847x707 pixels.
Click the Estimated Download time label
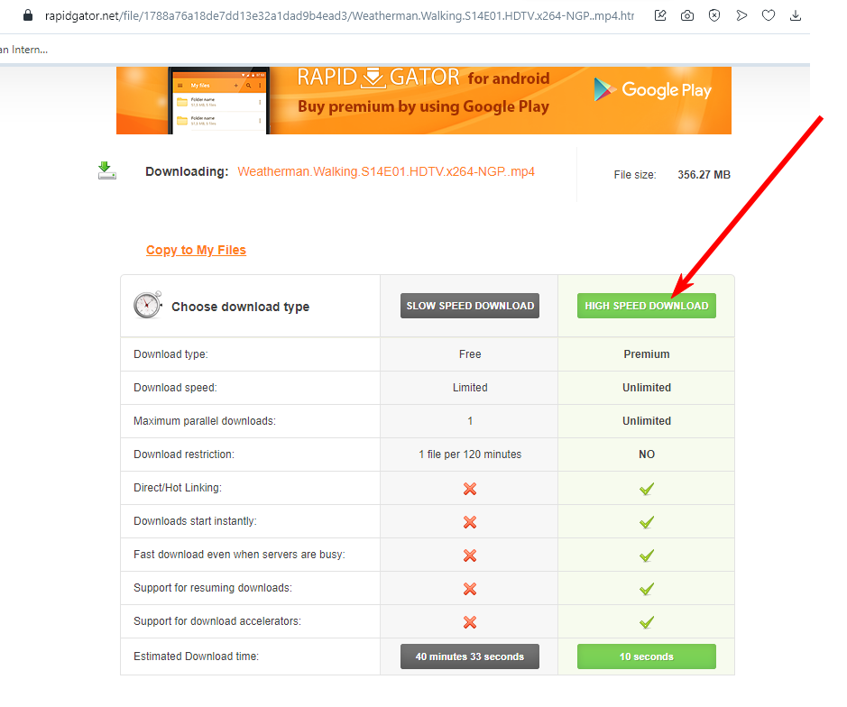coord(196,656)
